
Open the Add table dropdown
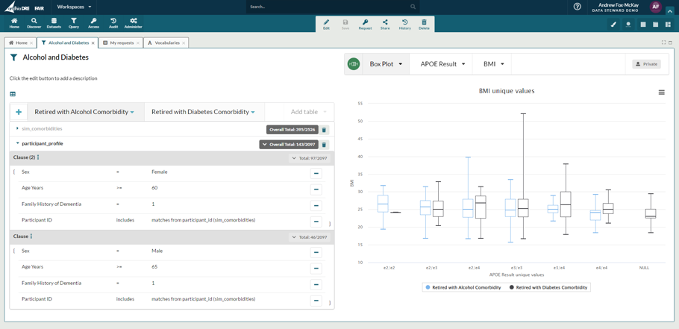tap(309, 112)
